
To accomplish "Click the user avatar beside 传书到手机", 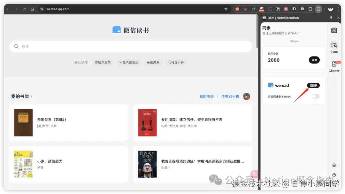I will tap(246, 97).
